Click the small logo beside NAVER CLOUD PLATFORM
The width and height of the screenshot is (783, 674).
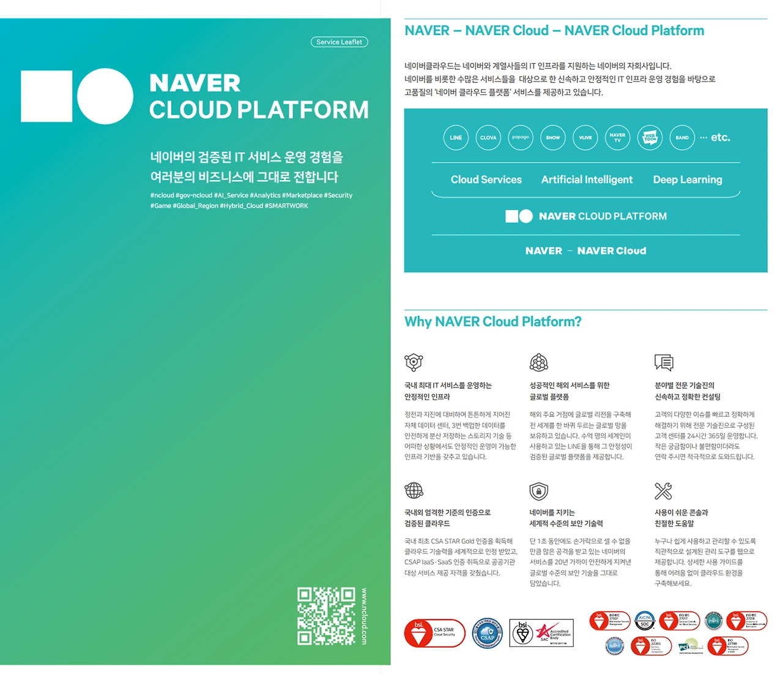519,216
